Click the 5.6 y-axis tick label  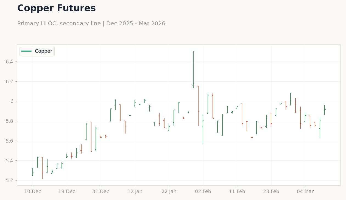(x=10, y=141)
